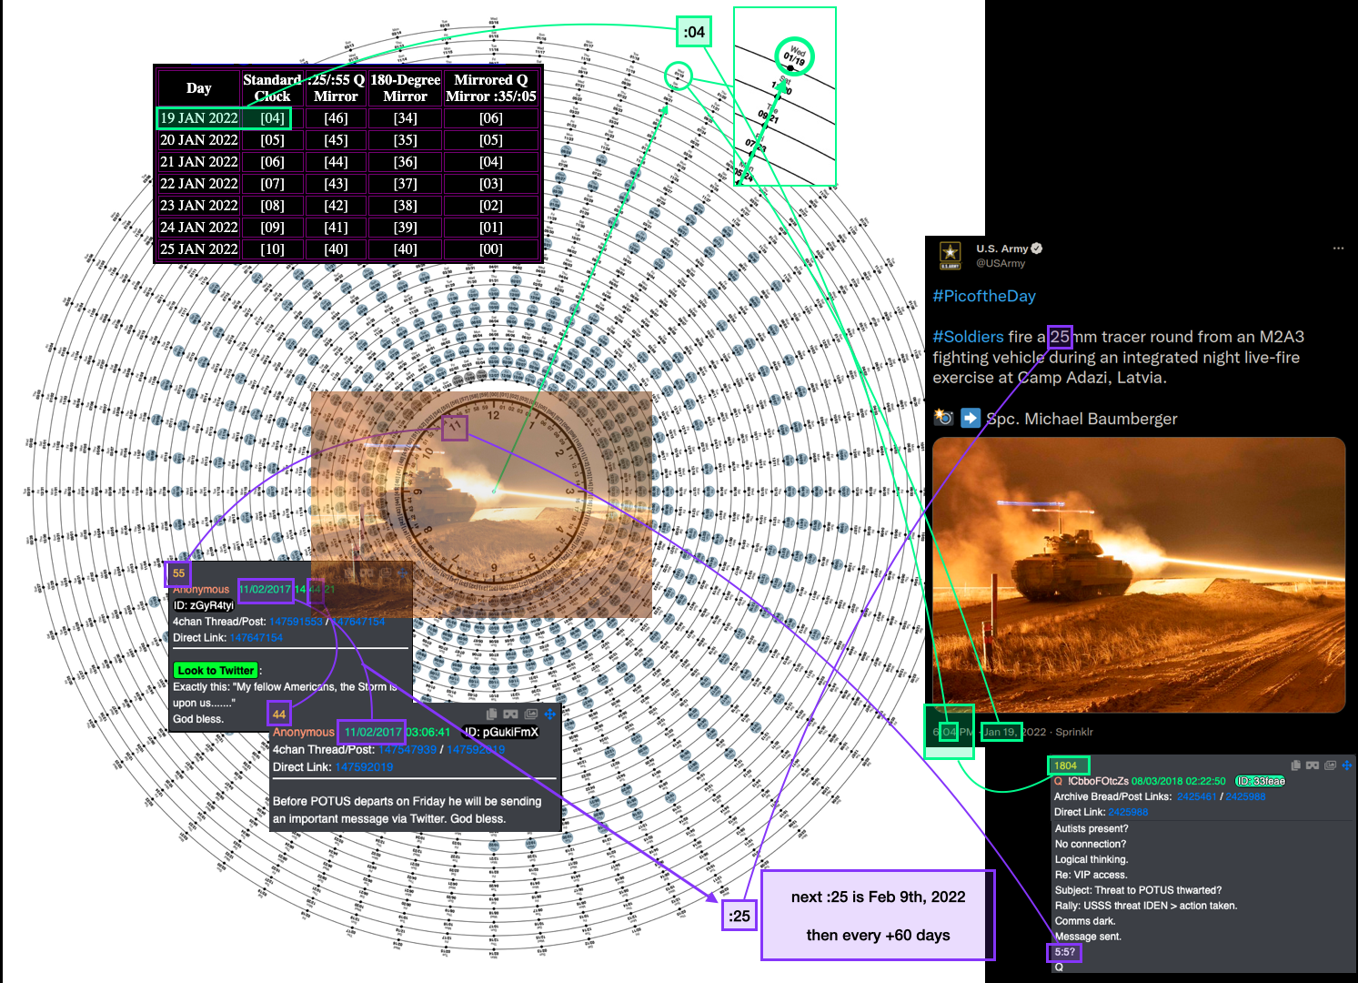Open Direct Link 147647154 in post 55

click(x=257, y=638)
